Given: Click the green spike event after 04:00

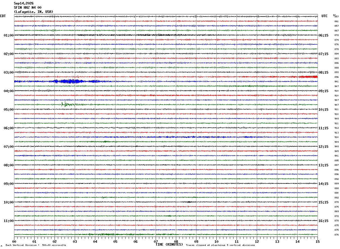Looking at the screenshot, I should (x=66, y=104).
